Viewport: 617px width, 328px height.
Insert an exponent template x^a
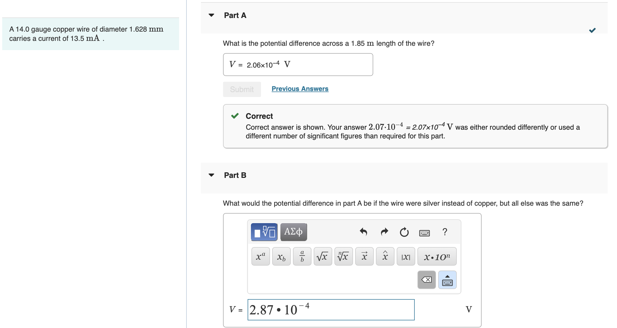[260, 256]
